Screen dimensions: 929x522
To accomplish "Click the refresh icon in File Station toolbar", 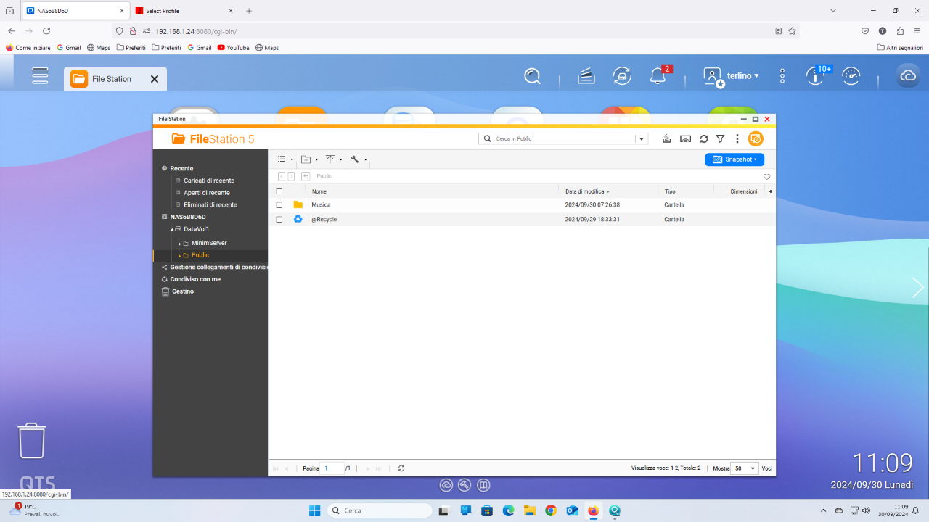I will [703, 138].
